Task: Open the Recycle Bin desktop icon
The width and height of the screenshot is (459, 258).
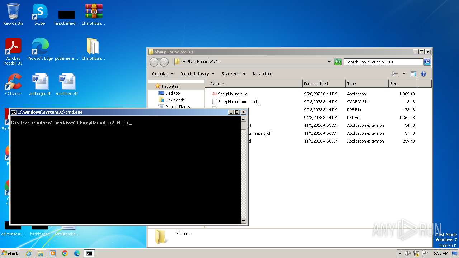Action: pos(13,14)
